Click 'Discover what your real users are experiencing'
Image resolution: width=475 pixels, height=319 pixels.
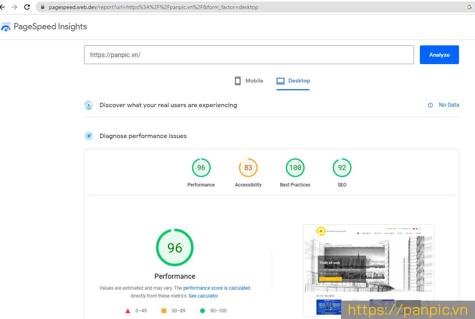tap(168, 105)
